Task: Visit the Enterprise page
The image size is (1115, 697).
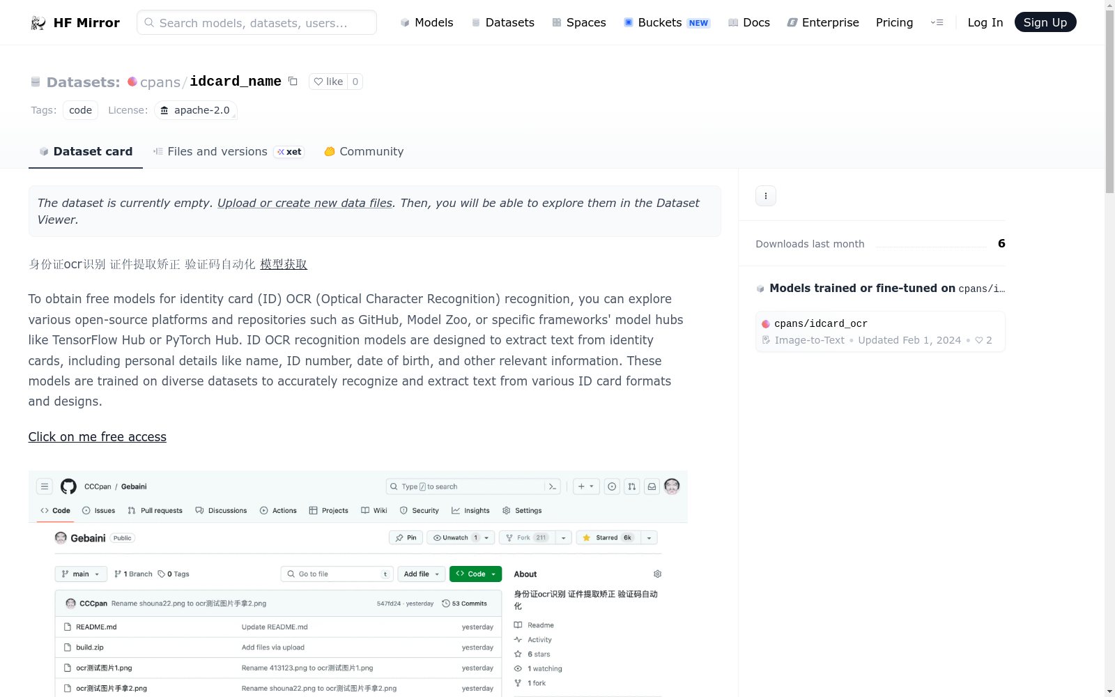Action: click(823, 23)
